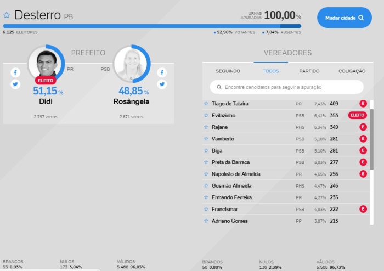Click the urnas apuradas progress bar

152,26
